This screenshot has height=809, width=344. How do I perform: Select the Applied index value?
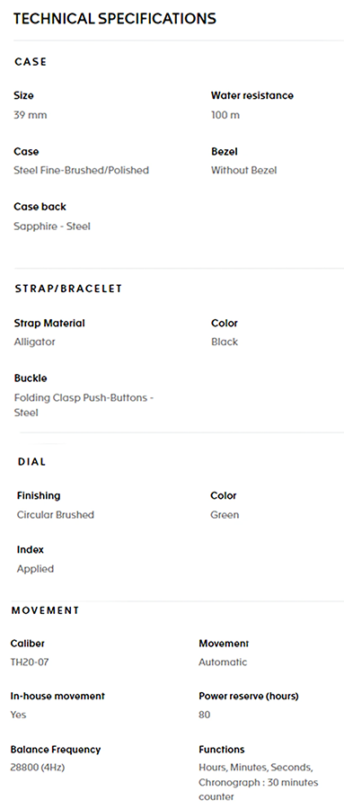coord(35,569)
